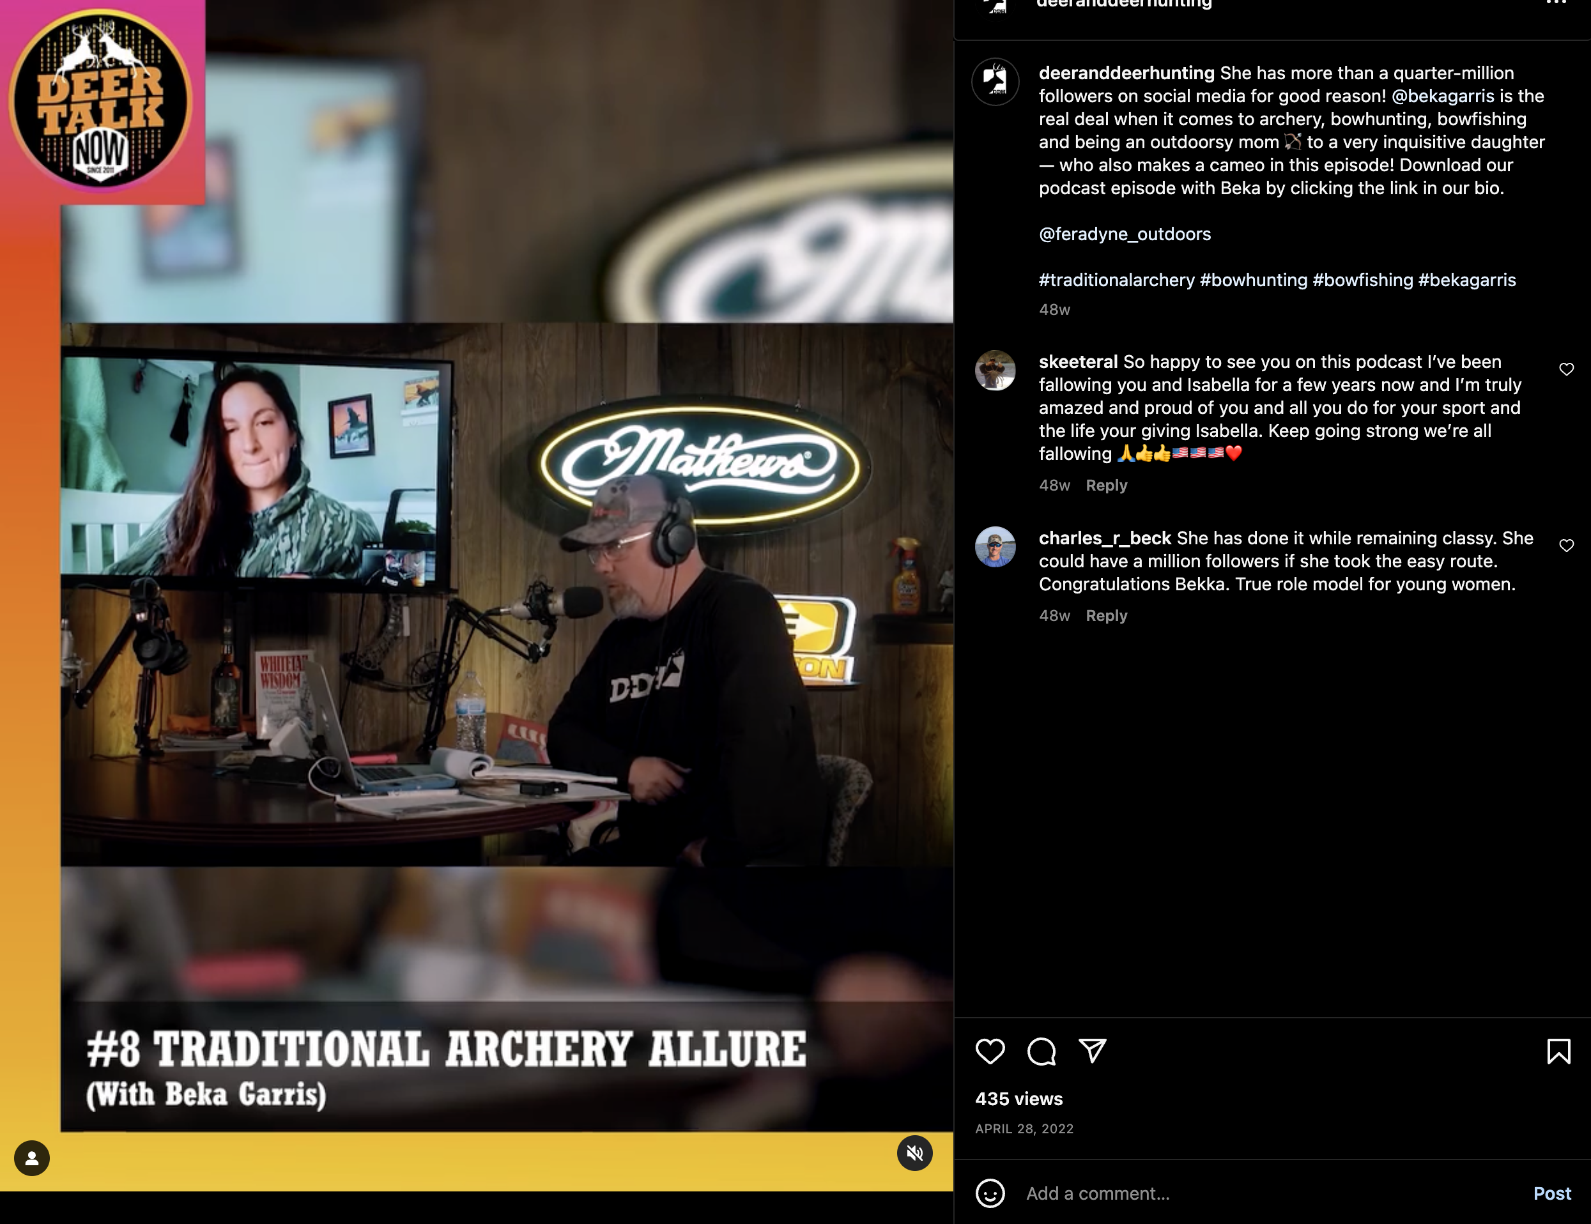Reply to charles_r_beck's comment
This screenshot has width=1591, height=1224.
[1106, 616]
